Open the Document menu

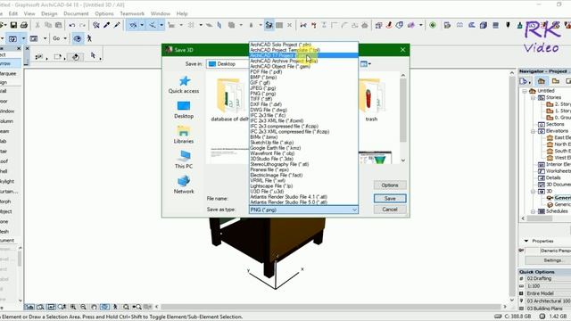click(x=76, y=13)
